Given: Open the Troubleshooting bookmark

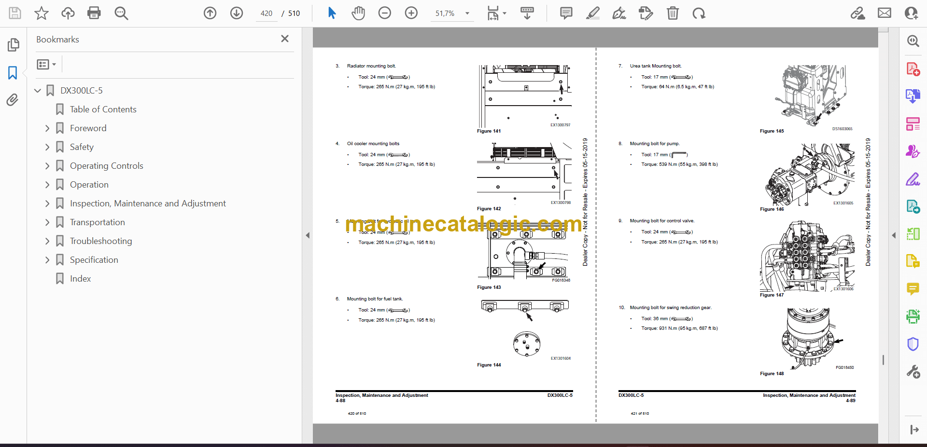Looking at the screenshot, I should click(100, 241).
